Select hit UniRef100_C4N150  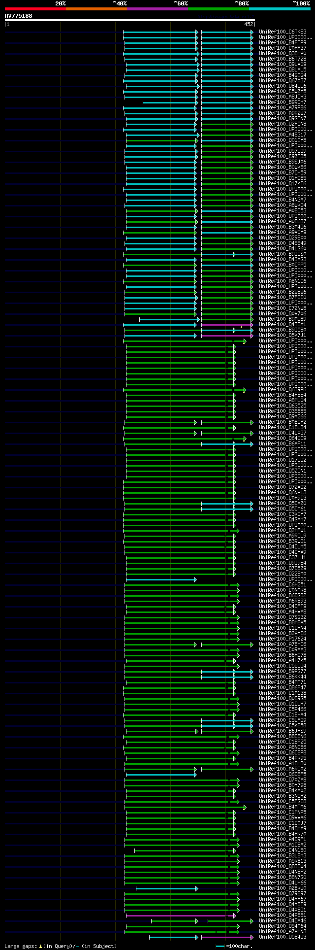[283, 850]
